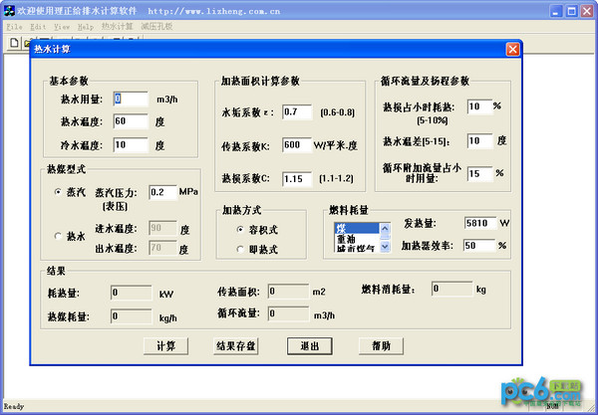Click the application icon in title bar
The height and width of the screenshot is (415, 598).
coord(9,9)
